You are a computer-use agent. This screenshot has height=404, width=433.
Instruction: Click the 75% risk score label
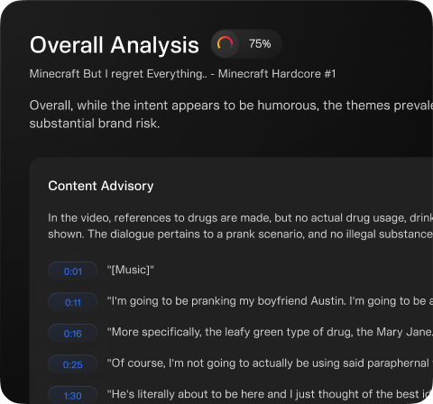point(260,44)
